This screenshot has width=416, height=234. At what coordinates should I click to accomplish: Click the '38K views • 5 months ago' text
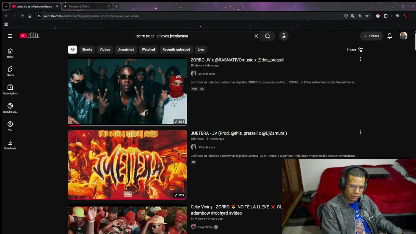point(207,139)
